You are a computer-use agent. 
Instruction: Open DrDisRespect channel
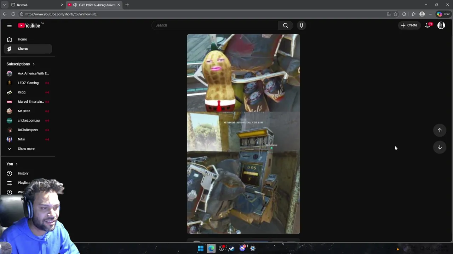(x=28, y=130)
